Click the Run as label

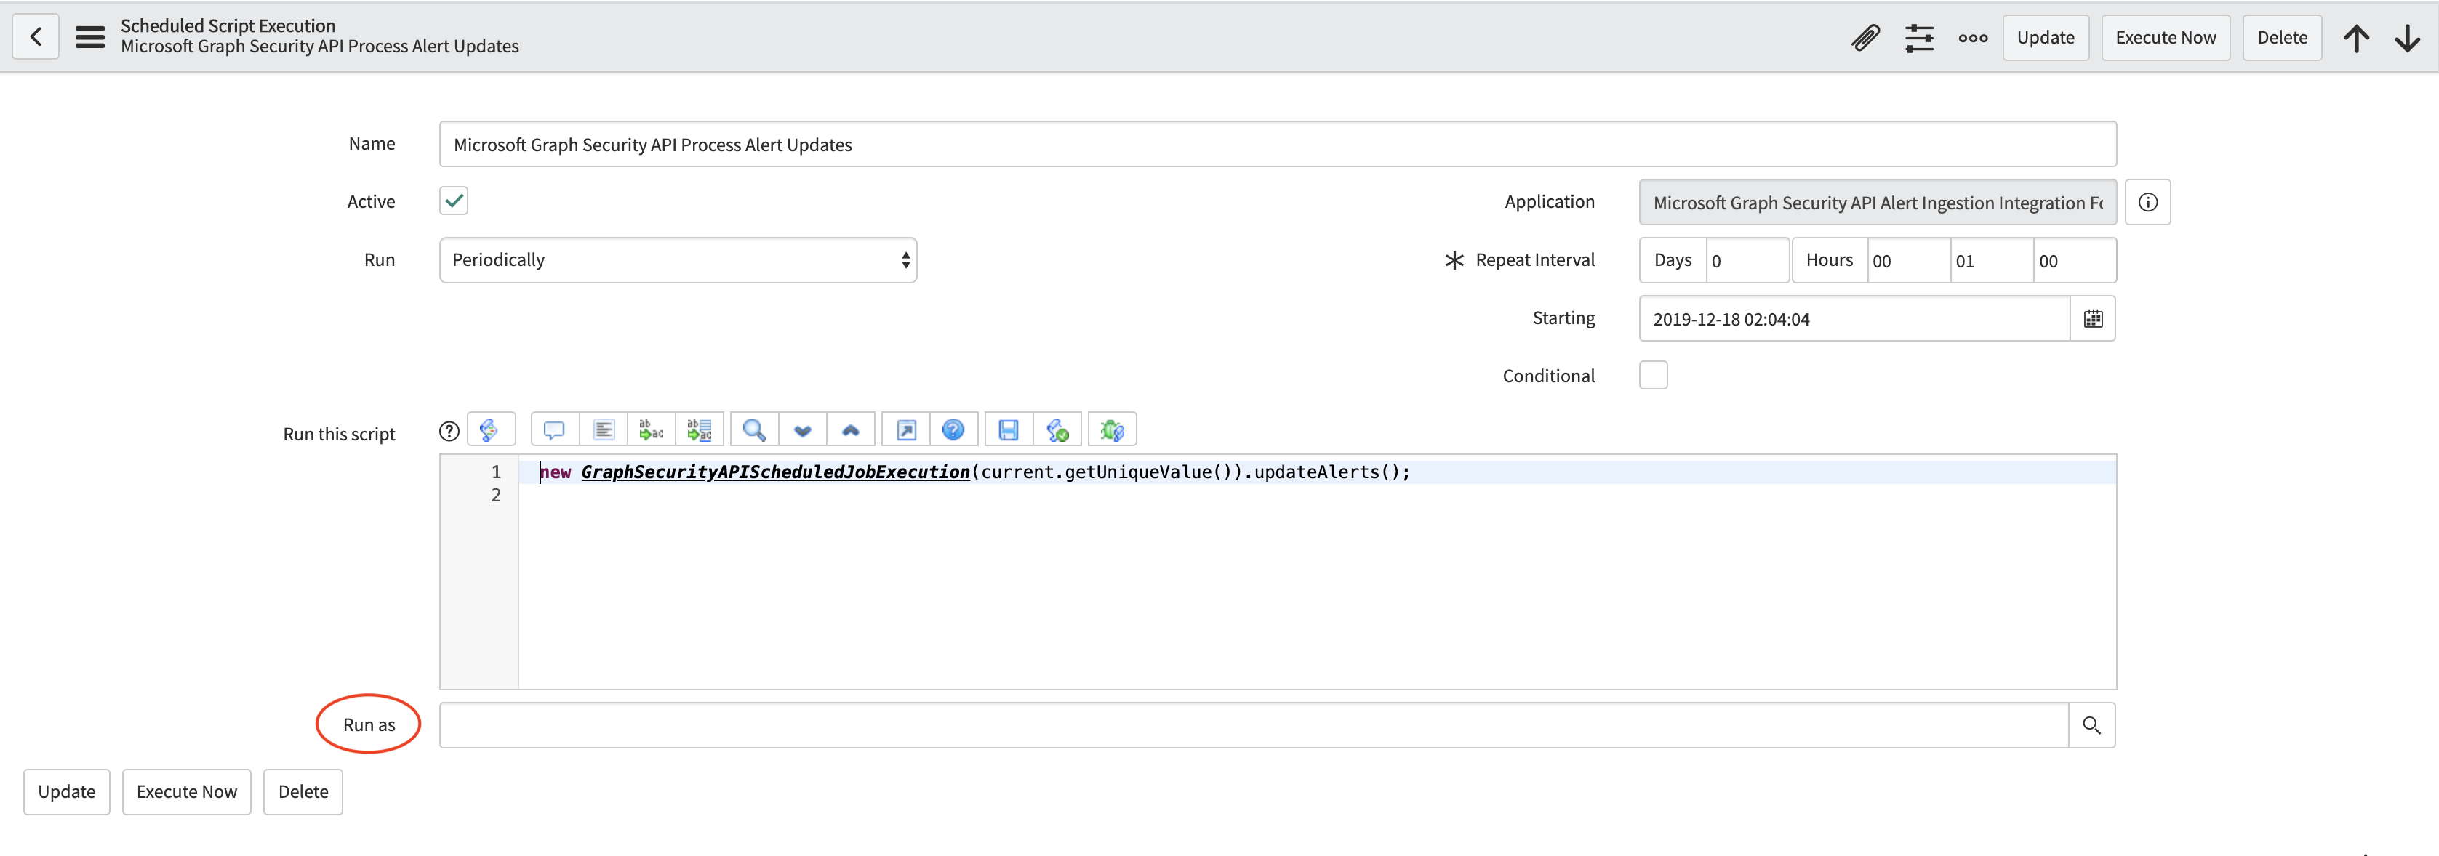369,724
